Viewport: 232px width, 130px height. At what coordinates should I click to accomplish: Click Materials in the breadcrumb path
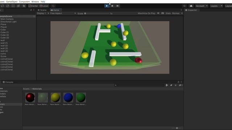pyautogui.click(x=37, y=89)
